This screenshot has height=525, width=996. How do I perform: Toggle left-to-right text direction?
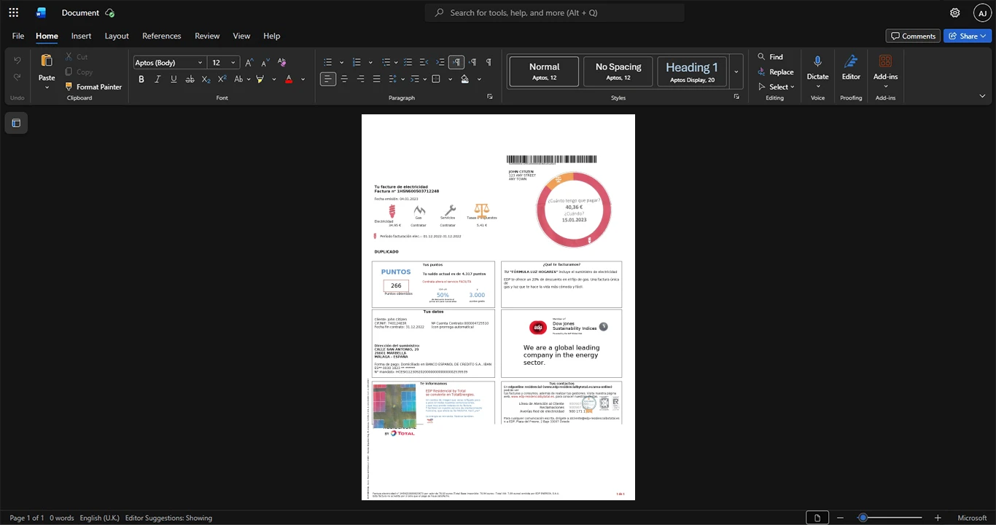456,63
